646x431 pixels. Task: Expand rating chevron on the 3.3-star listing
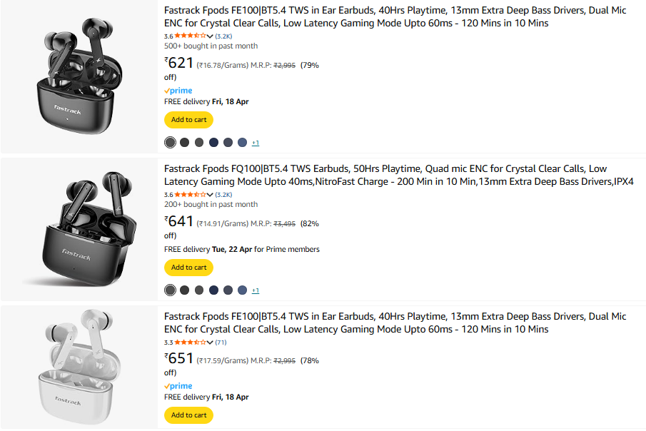point(210,342)
